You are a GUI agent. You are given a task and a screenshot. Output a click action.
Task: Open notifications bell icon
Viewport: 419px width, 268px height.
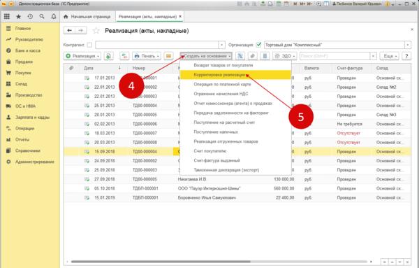54,17
